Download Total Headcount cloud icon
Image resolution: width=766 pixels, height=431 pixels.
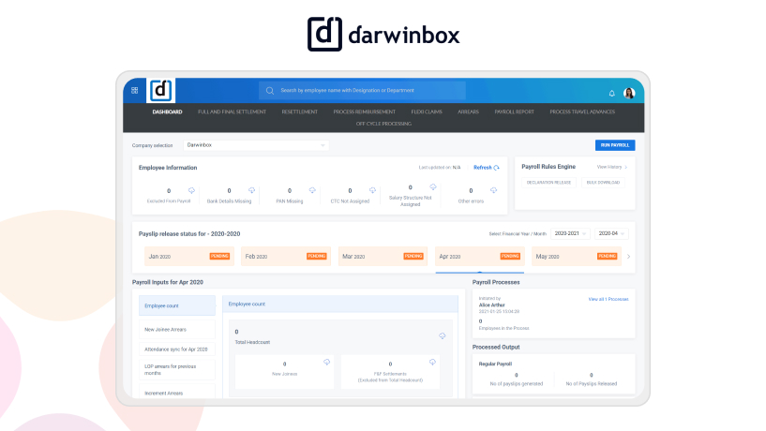click(443, 335)
